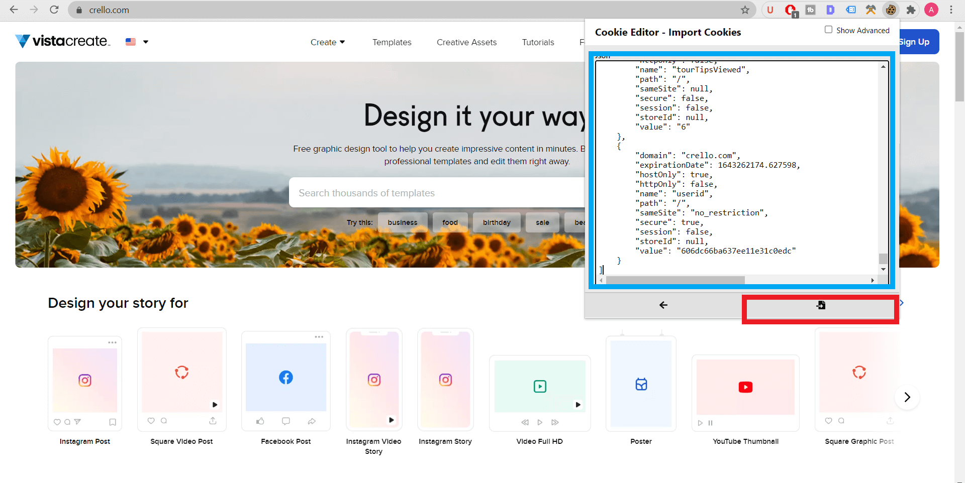The width and height of the screenshot is (965, 483).
Task: Select the business search suggestion
Action: [x=403, y=222]
